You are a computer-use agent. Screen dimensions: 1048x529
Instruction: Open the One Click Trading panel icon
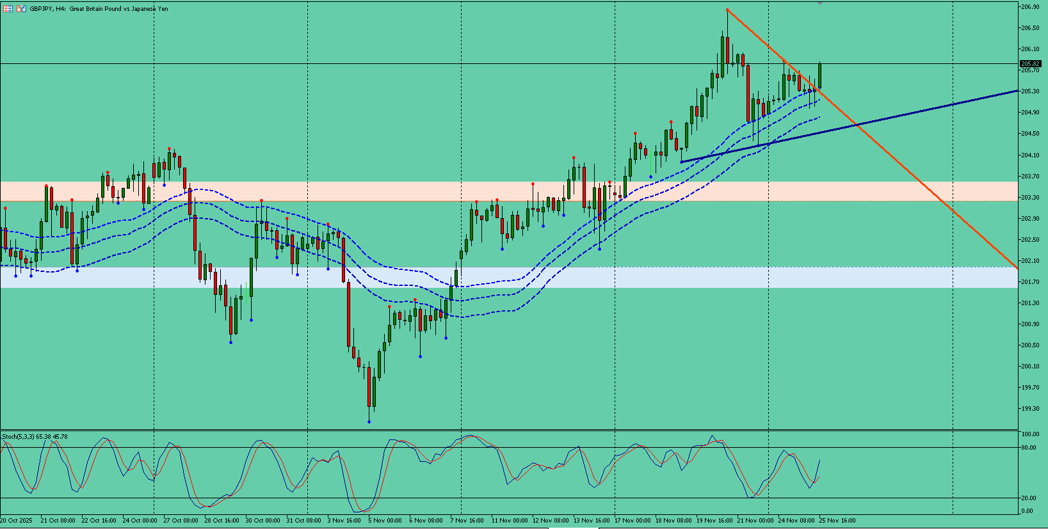point(8,9)
